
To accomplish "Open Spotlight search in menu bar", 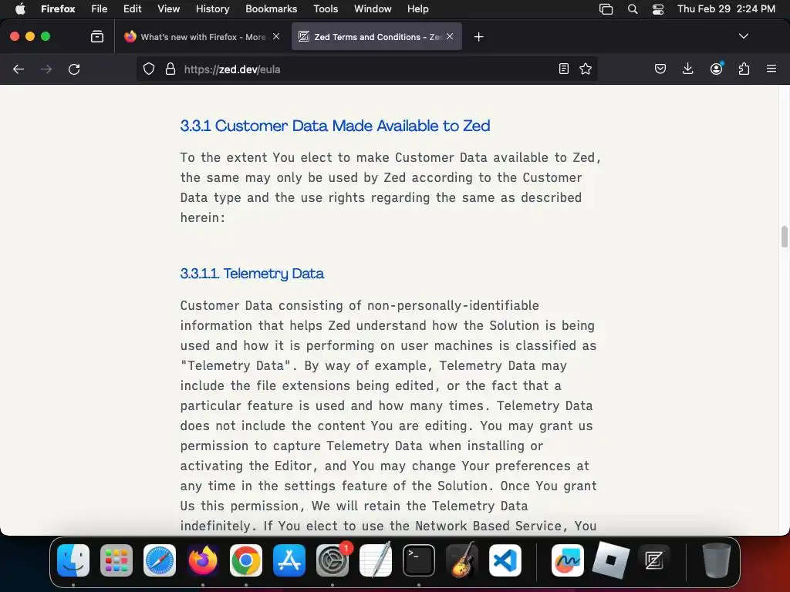I will [x=633, y=9].
